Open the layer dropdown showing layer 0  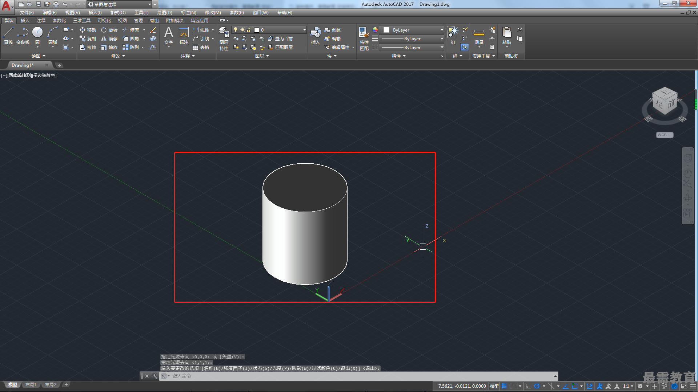click(x=269, y=30)
